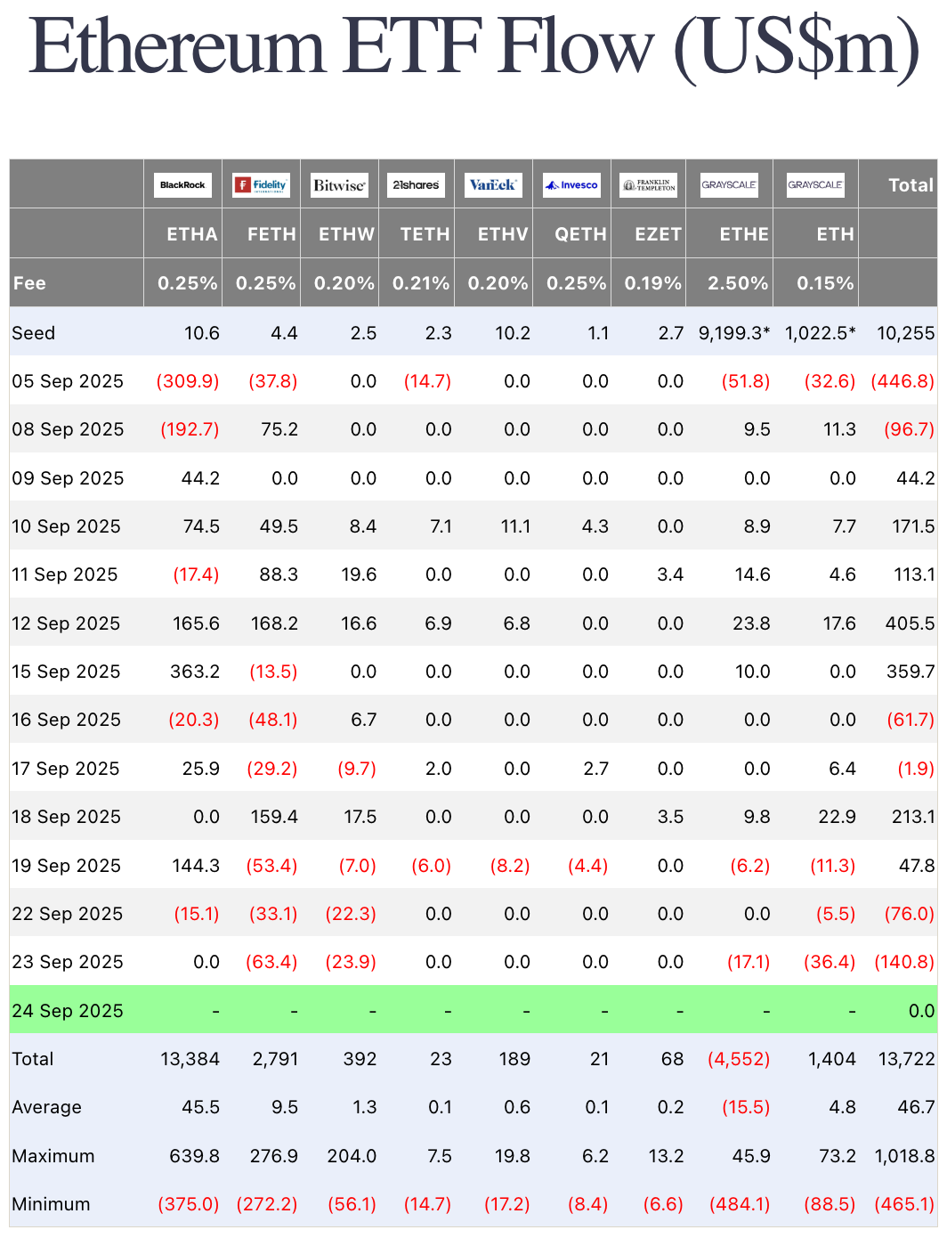
Task: Click the Franklin Templeton logo
Action: (x=649, y=185)
